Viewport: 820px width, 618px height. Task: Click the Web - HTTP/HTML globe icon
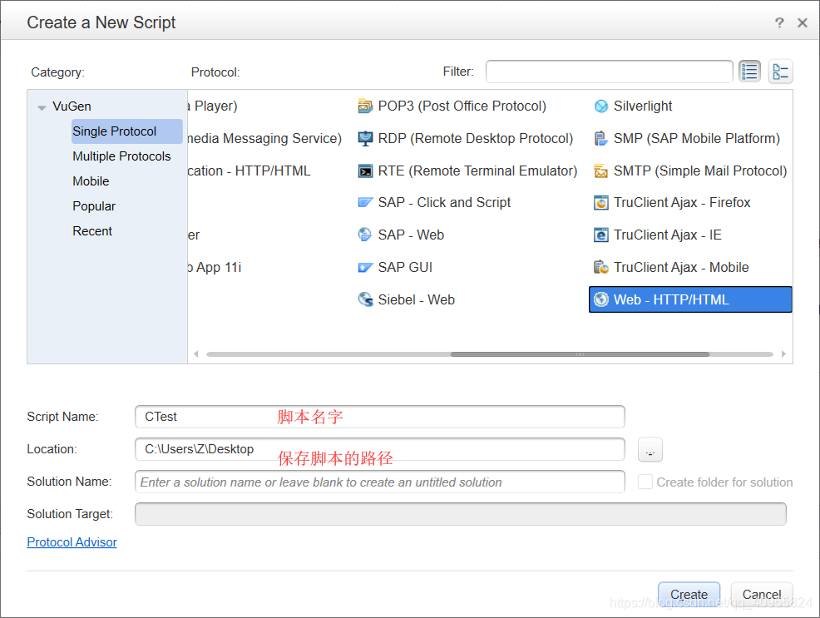click(x=601, y=299)
